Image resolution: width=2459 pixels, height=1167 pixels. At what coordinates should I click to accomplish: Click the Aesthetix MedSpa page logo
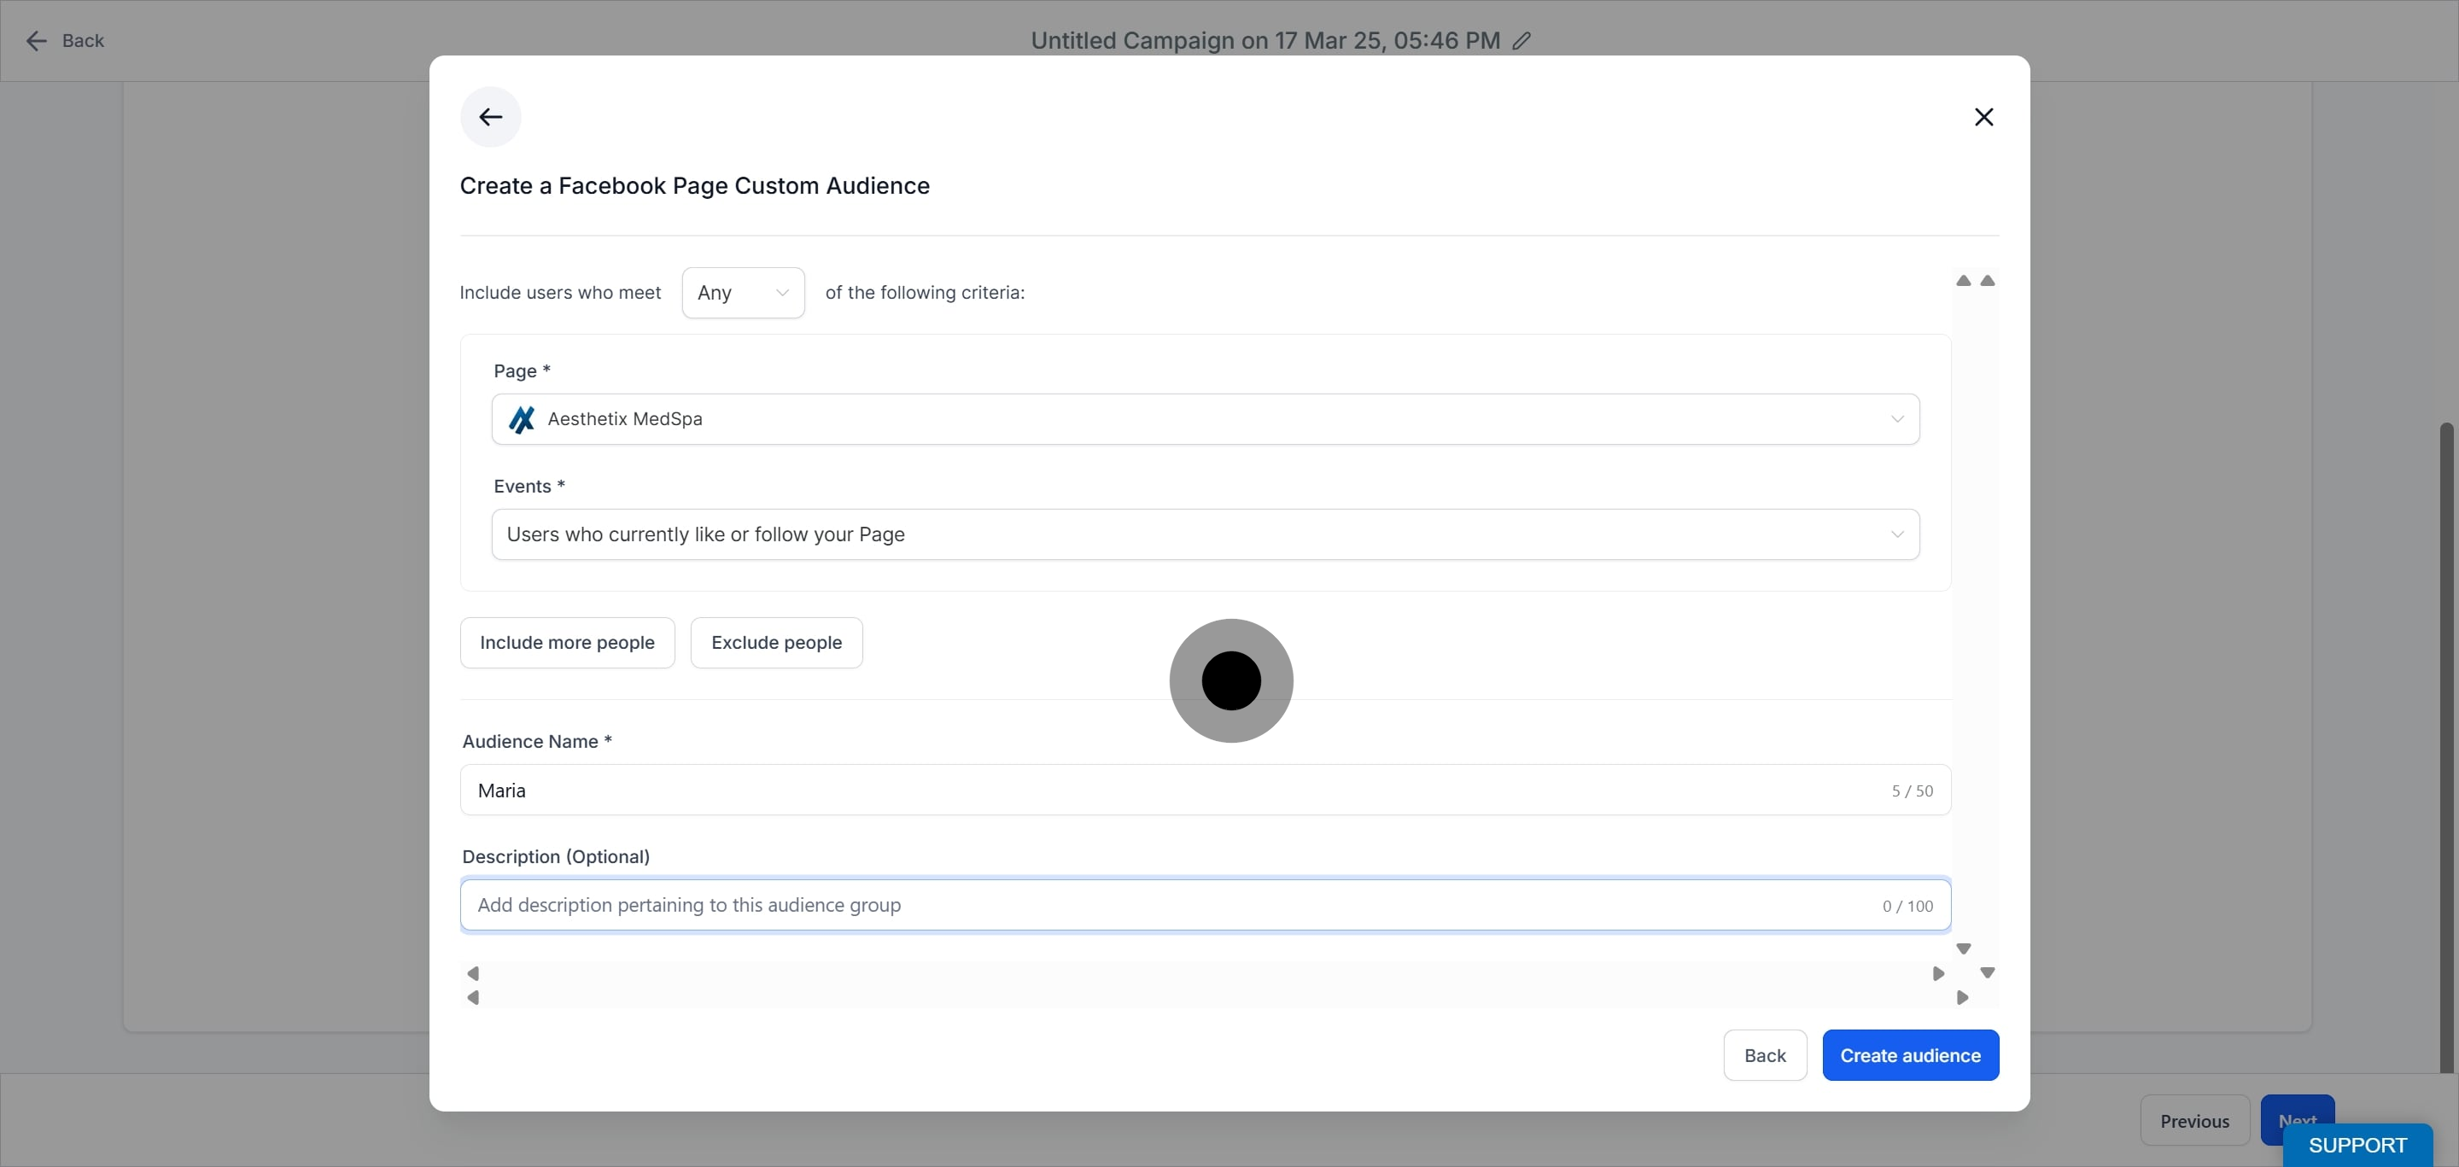(521, 419)
